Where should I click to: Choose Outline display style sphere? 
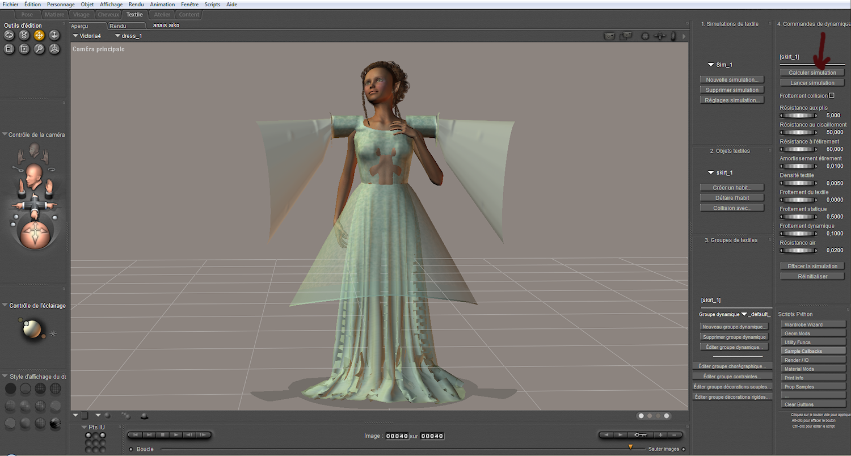(26, 389)
